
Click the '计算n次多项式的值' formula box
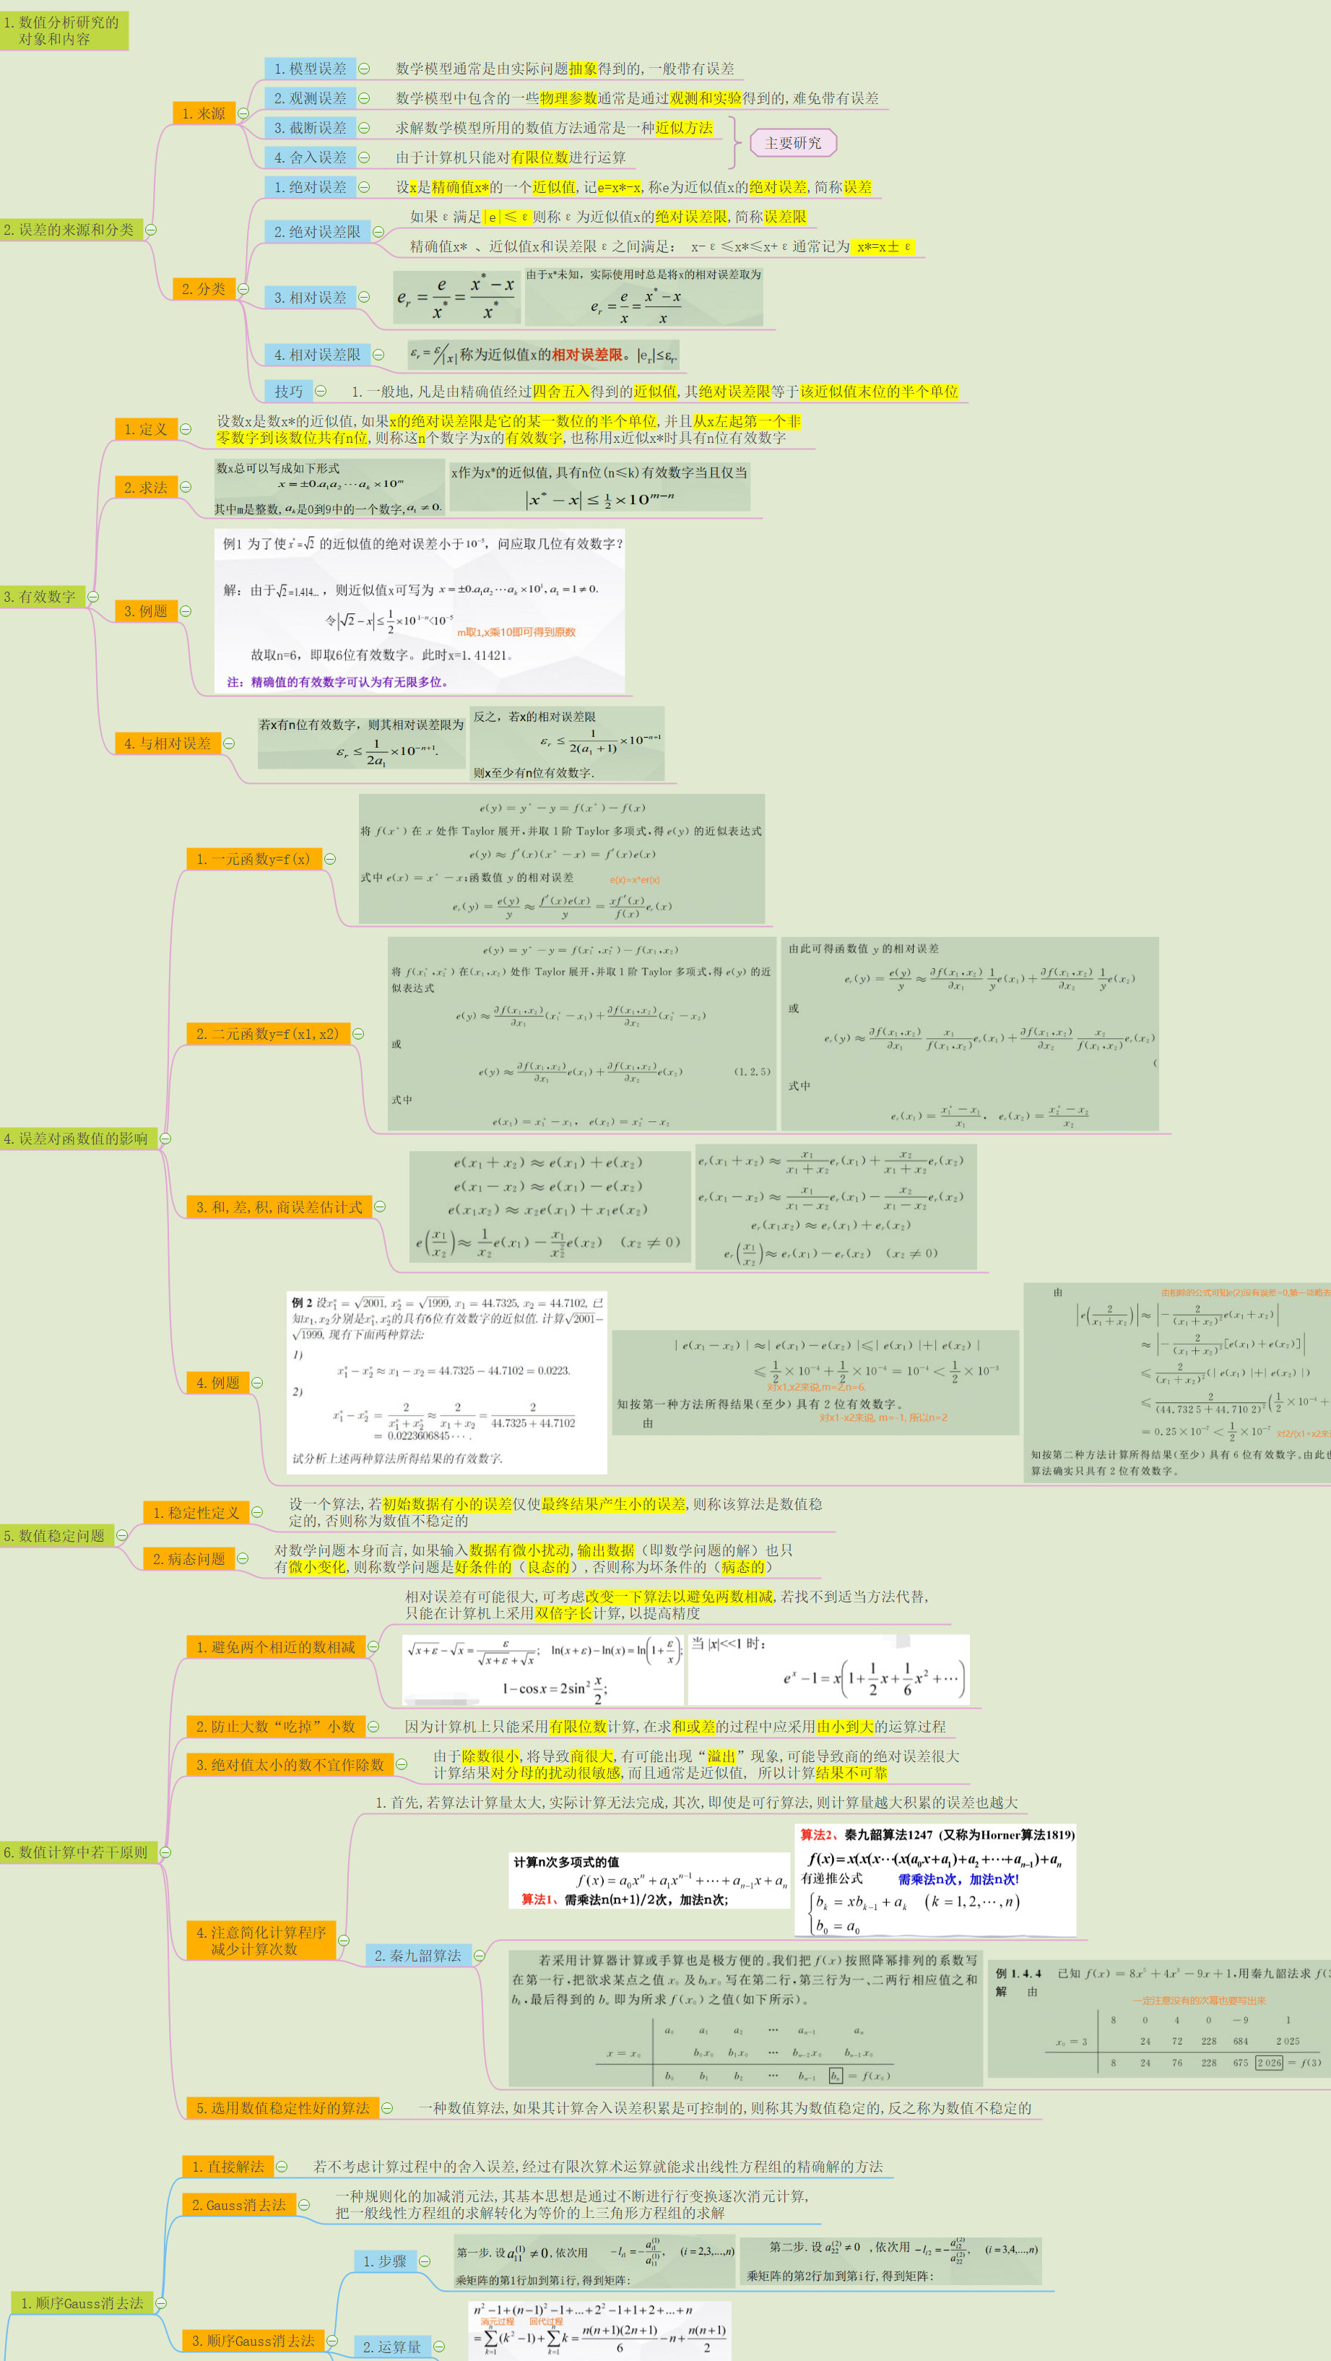(x=649, y=1880)
